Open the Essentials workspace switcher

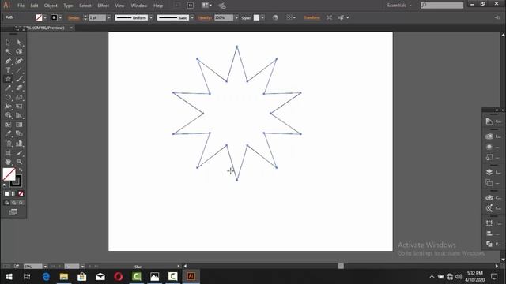(x=399, y=6)
